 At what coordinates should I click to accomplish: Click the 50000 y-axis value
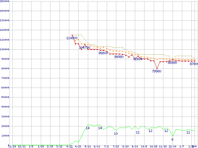tap(6, 97)
